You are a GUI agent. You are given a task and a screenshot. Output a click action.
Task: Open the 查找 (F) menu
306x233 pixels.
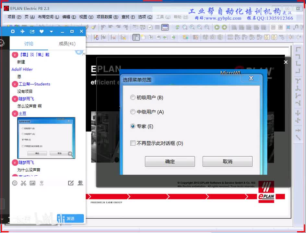pyautogui.click(x=128, y=17)
